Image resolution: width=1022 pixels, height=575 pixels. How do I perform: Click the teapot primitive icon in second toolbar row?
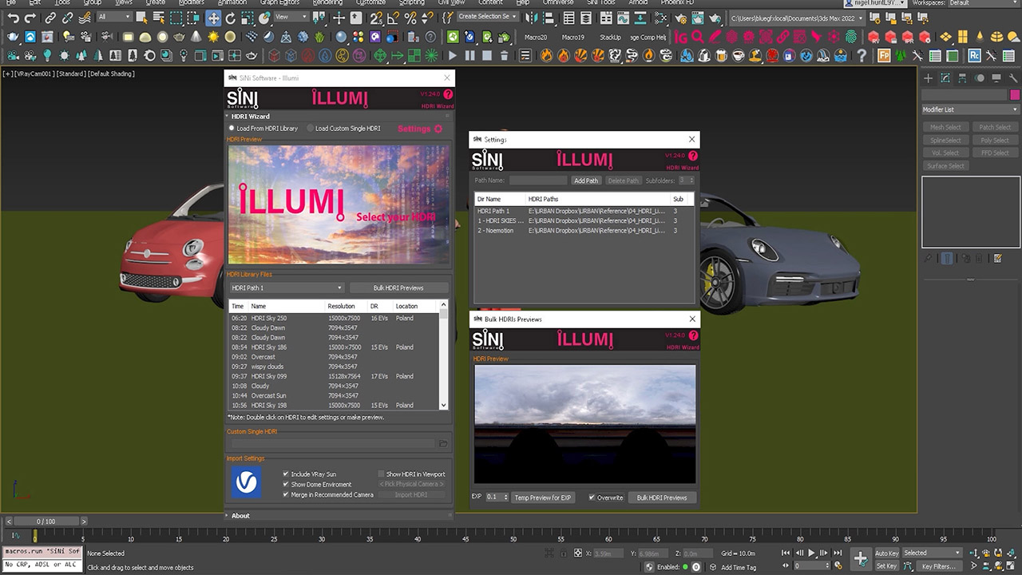pyautogui.click(x=179, y=37)
